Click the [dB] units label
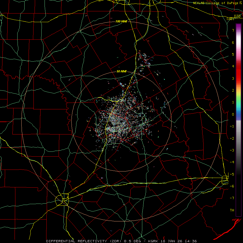Viewport: 243px width, 243px height. pyautogui.click(x=231, y=19)
